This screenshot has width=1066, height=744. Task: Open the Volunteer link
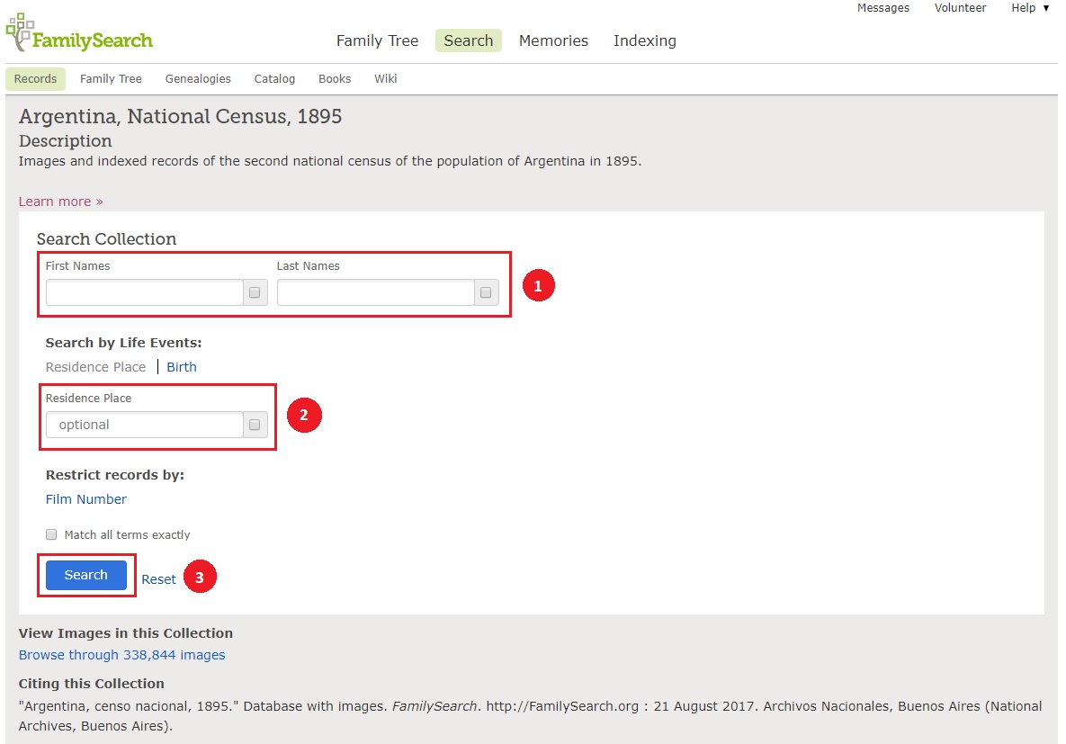[960, 8]
